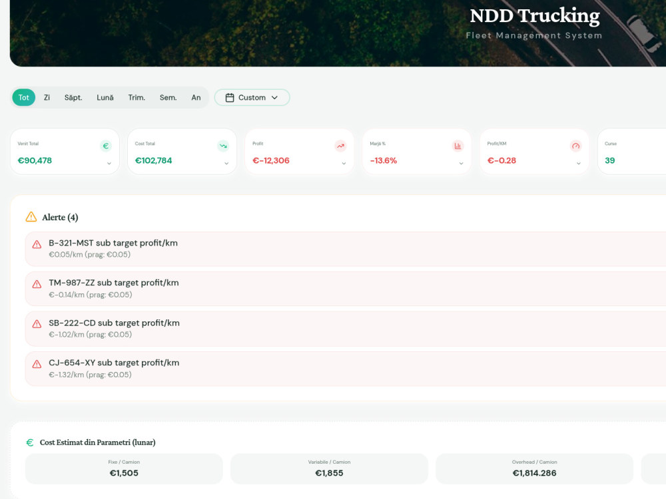This screenshot has width=666, height=499.
Task: Click the NDD Trucking header title
Action: 534,16
